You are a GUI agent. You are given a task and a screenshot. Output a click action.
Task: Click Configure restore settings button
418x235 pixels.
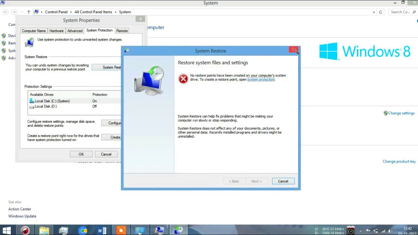pos(111,123)
